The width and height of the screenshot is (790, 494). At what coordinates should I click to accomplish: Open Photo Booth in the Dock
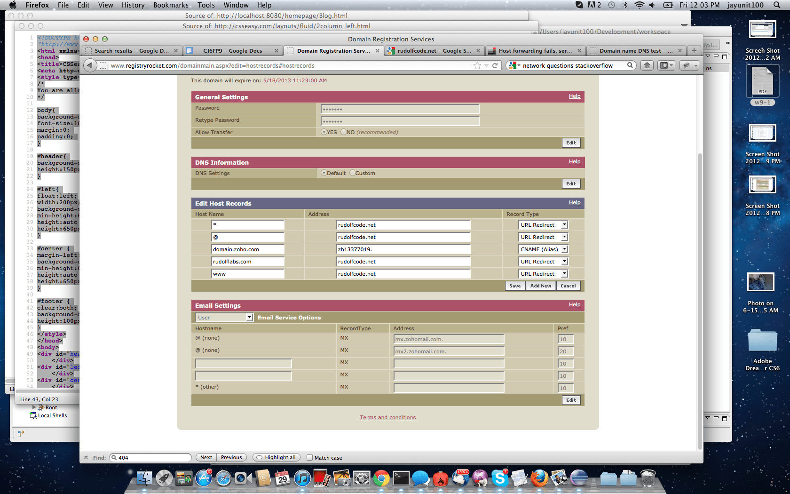point(322,478)
